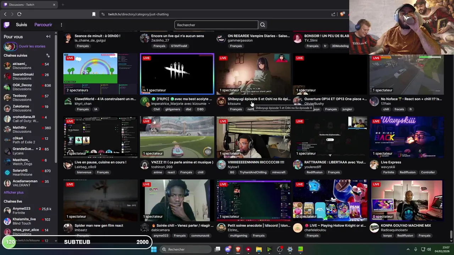Expand co-streamers chevron beside kizoumie
This screenshot has width=454, height=255.
click(x=209, y=104)
